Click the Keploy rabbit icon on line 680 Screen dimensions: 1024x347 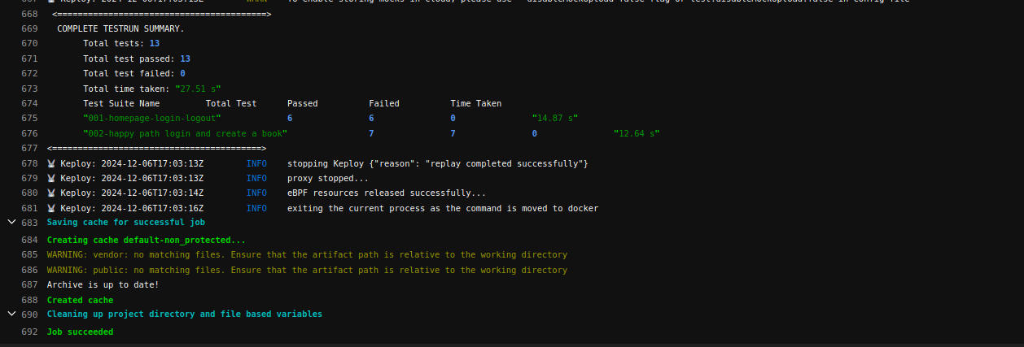point(51,193)
